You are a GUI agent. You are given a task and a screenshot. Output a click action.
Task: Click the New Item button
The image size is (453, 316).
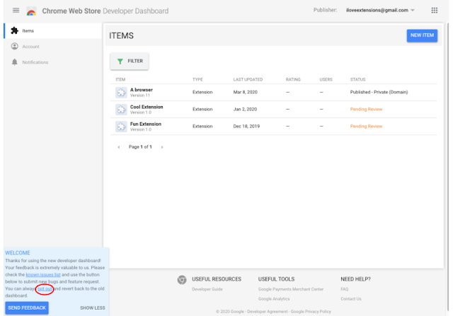(x=422, y=35)
